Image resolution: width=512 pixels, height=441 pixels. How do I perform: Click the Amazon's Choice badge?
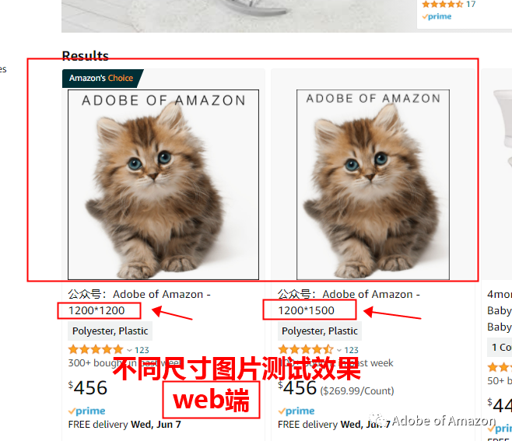[x=103, y=79]
